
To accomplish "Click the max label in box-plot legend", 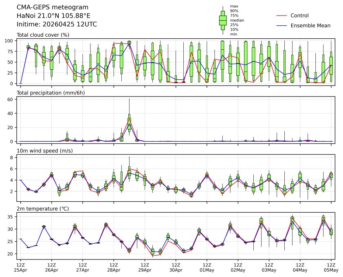I will (x=234, y=6).
